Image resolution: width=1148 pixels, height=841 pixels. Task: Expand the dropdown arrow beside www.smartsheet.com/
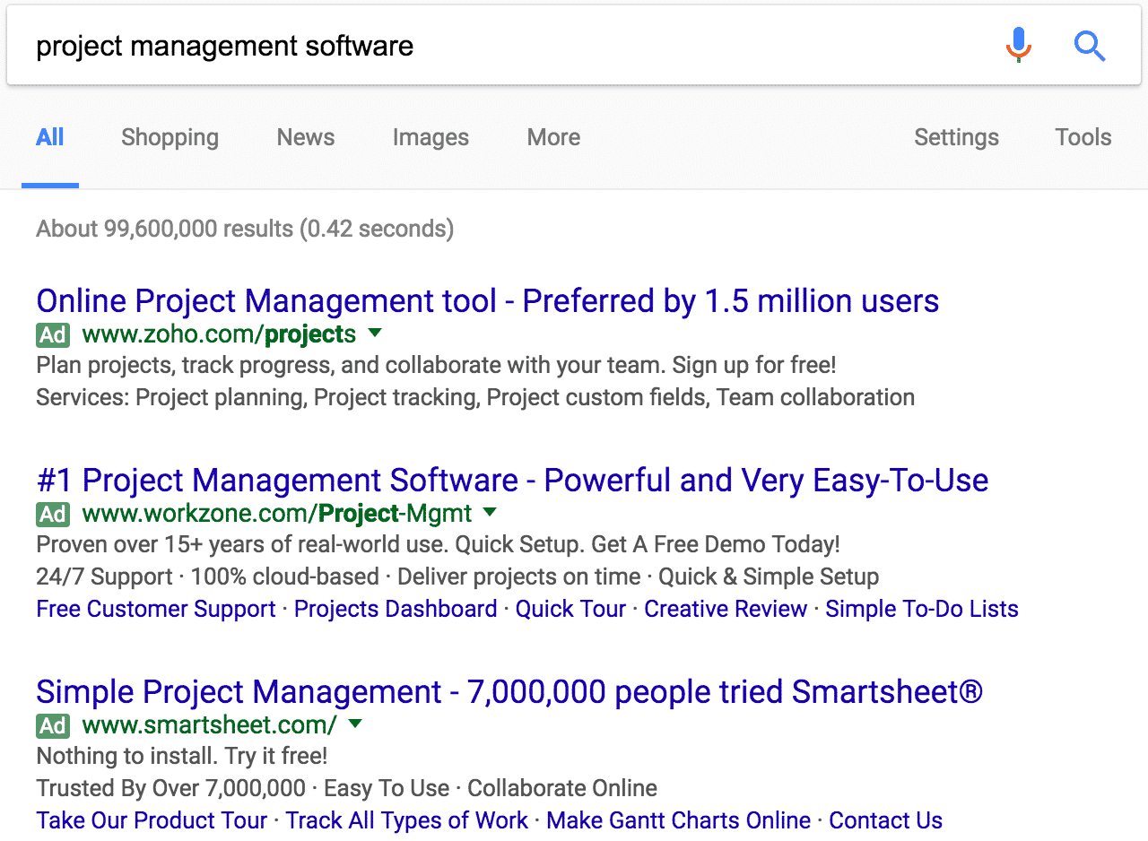pyautogui.click(x=355, y=724)
